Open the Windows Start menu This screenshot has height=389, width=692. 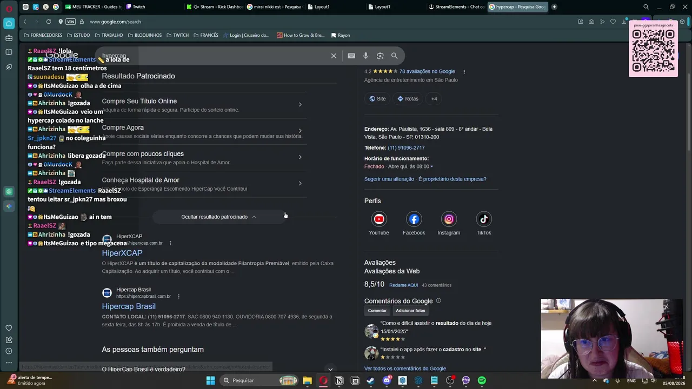[210, 380]
